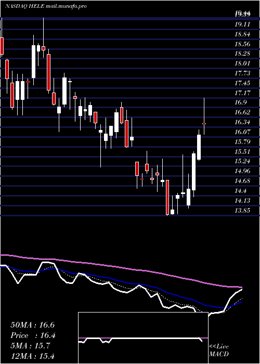The height and width of the screenshot is (364, 260).
Task: Select the 19.11 price axis label
Action: tap(242, 24)
